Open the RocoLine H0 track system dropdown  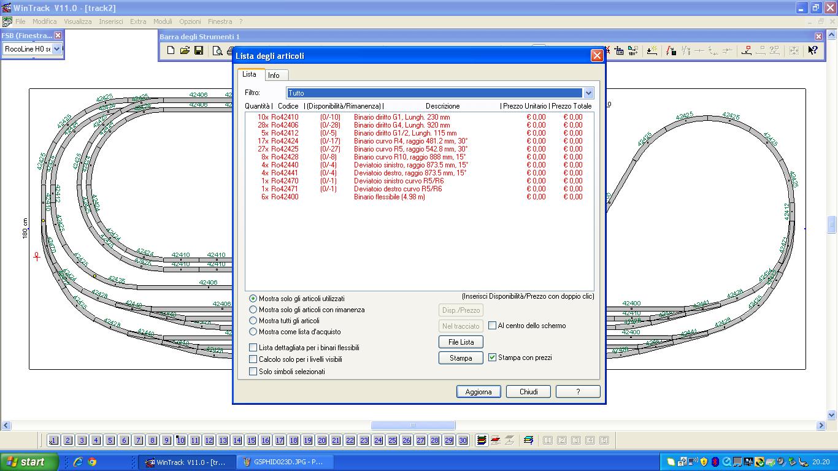[56, 49]
